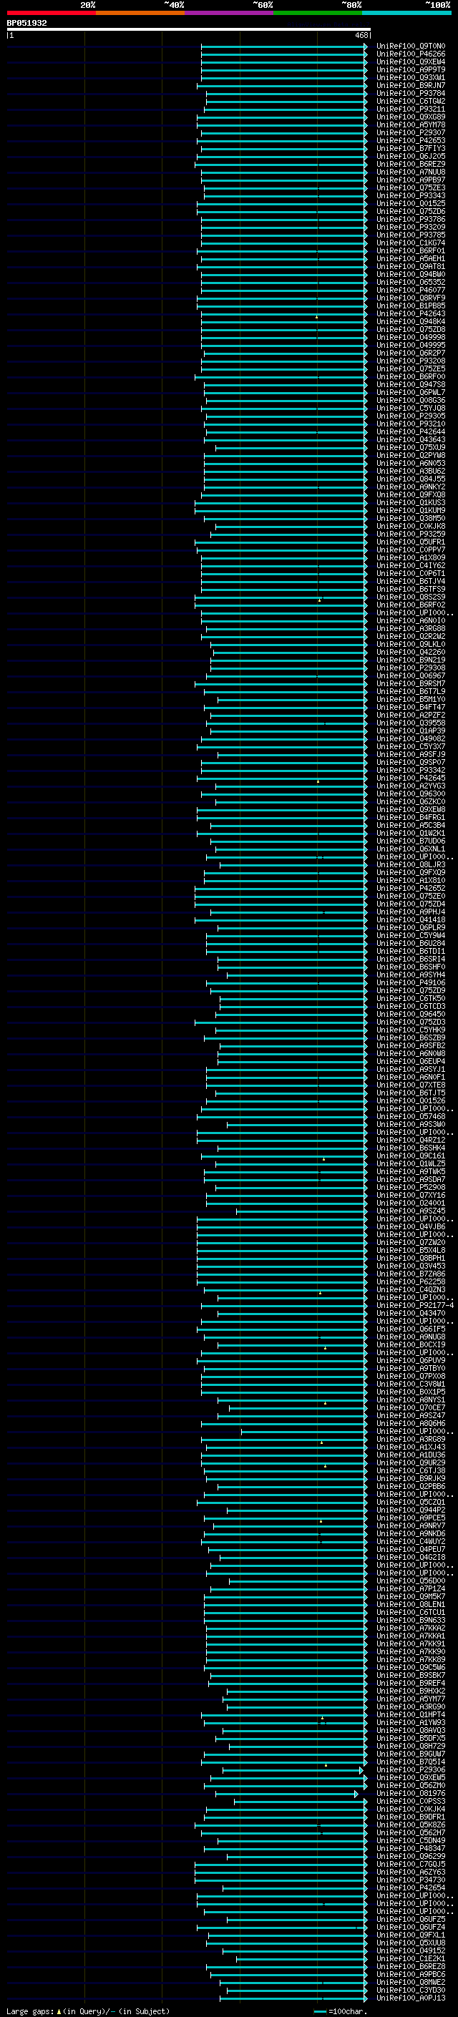Click the UniRef100_Q948K4 label
458x2017 pixels.
click(410, 322)
